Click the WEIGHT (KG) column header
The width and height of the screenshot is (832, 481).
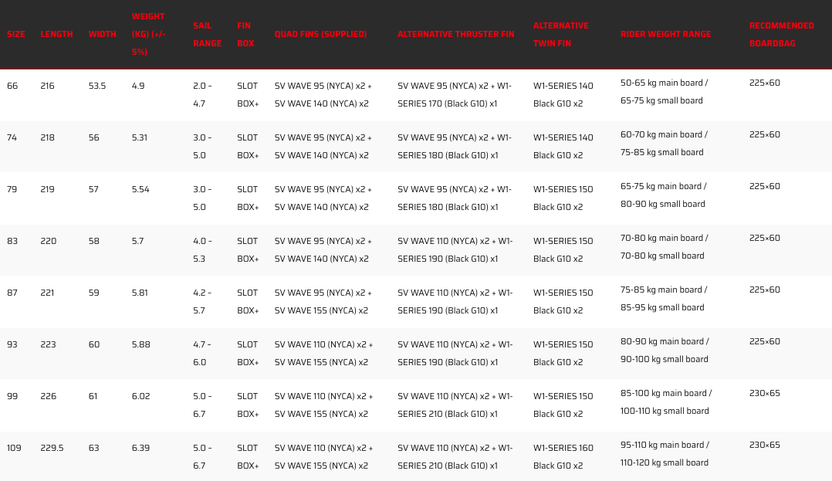(x=148, y=34)
